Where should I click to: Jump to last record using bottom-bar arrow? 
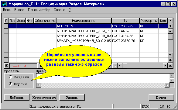click(170, 66)
